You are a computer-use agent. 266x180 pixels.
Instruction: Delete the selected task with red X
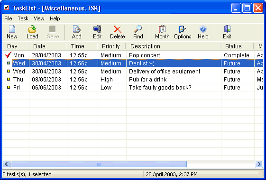tap(118, 32)
